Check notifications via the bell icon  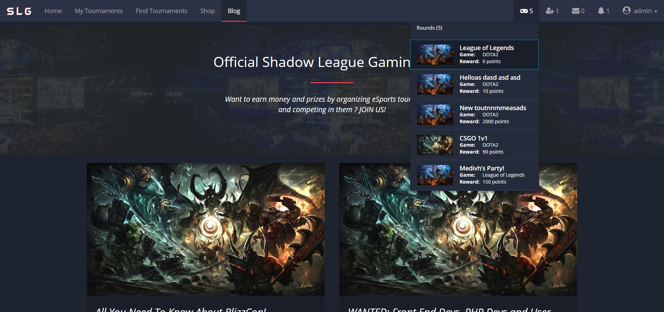602,10
